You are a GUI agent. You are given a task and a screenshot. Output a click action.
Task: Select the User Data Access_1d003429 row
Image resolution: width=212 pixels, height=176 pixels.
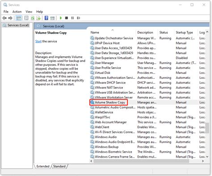pyautogui.click(x=148, y=48)
